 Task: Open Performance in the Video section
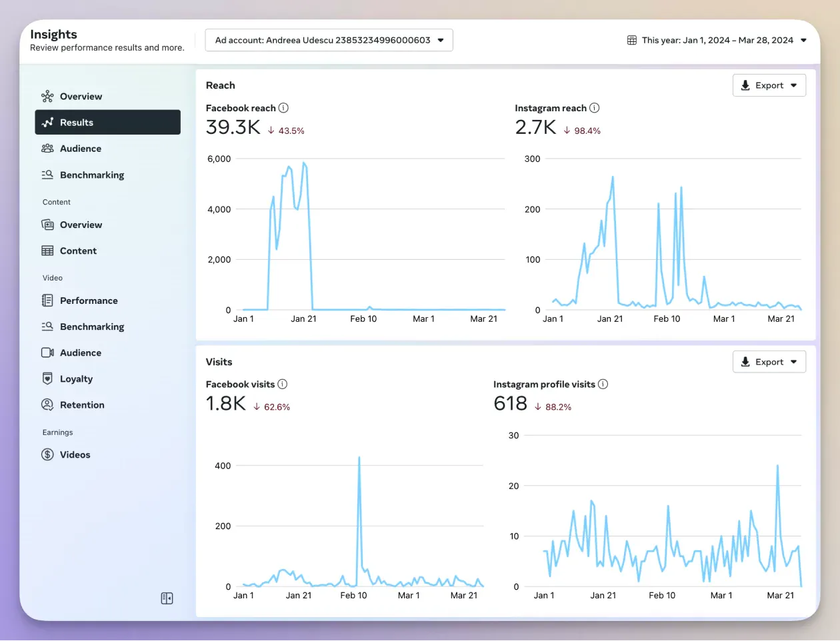[x=89, y=301]
